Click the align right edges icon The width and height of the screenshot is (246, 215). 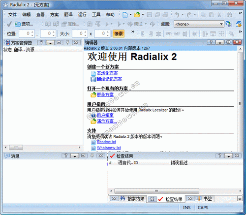(151, 34)
